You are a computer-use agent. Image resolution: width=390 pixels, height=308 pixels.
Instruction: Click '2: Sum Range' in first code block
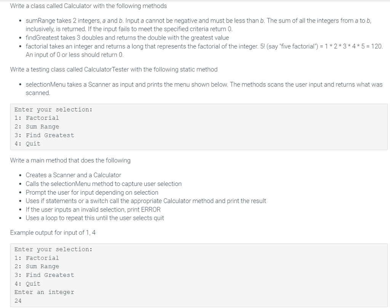pyautogui.click(x=37, y=127)
